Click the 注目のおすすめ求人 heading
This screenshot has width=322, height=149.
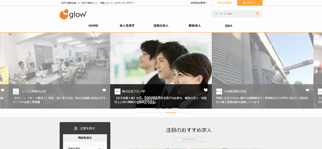pyautogui.click(x=189, y=130)
